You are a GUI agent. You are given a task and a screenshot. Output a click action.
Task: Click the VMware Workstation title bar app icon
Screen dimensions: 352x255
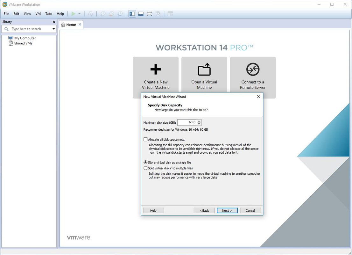(5, 4)
